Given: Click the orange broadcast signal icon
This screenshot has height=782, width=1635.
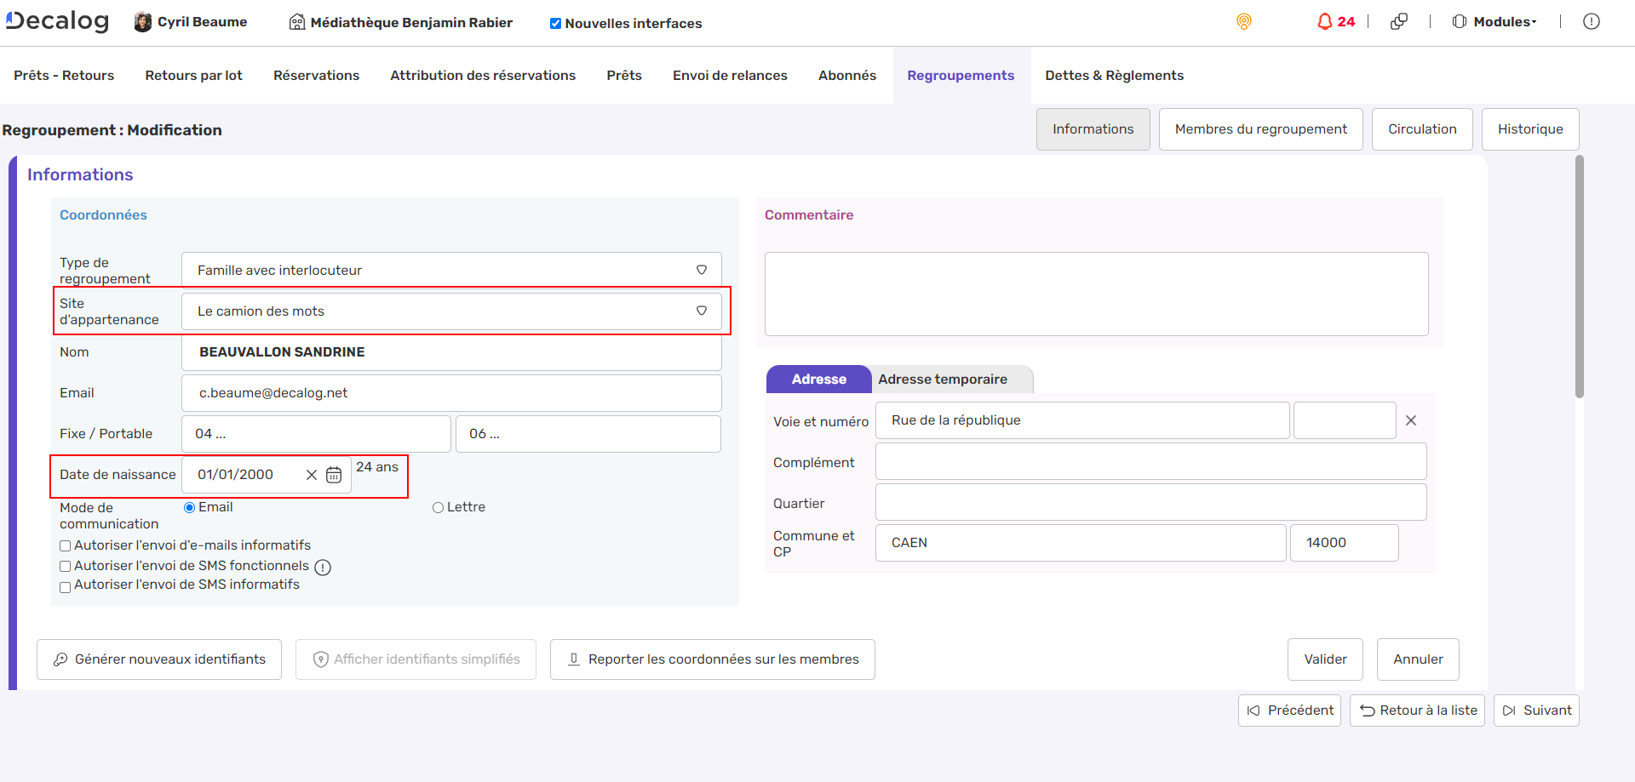Looking at the screenshot, I should click(x=1244, y=22).
